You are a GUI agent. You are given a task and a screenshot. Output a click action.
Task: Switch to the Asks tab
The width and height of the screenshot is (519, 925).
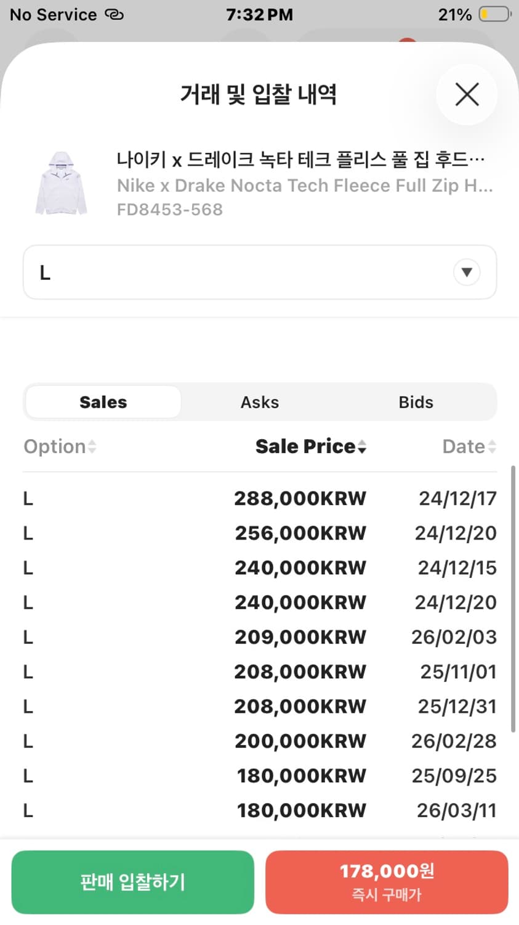tap(259, 402)
